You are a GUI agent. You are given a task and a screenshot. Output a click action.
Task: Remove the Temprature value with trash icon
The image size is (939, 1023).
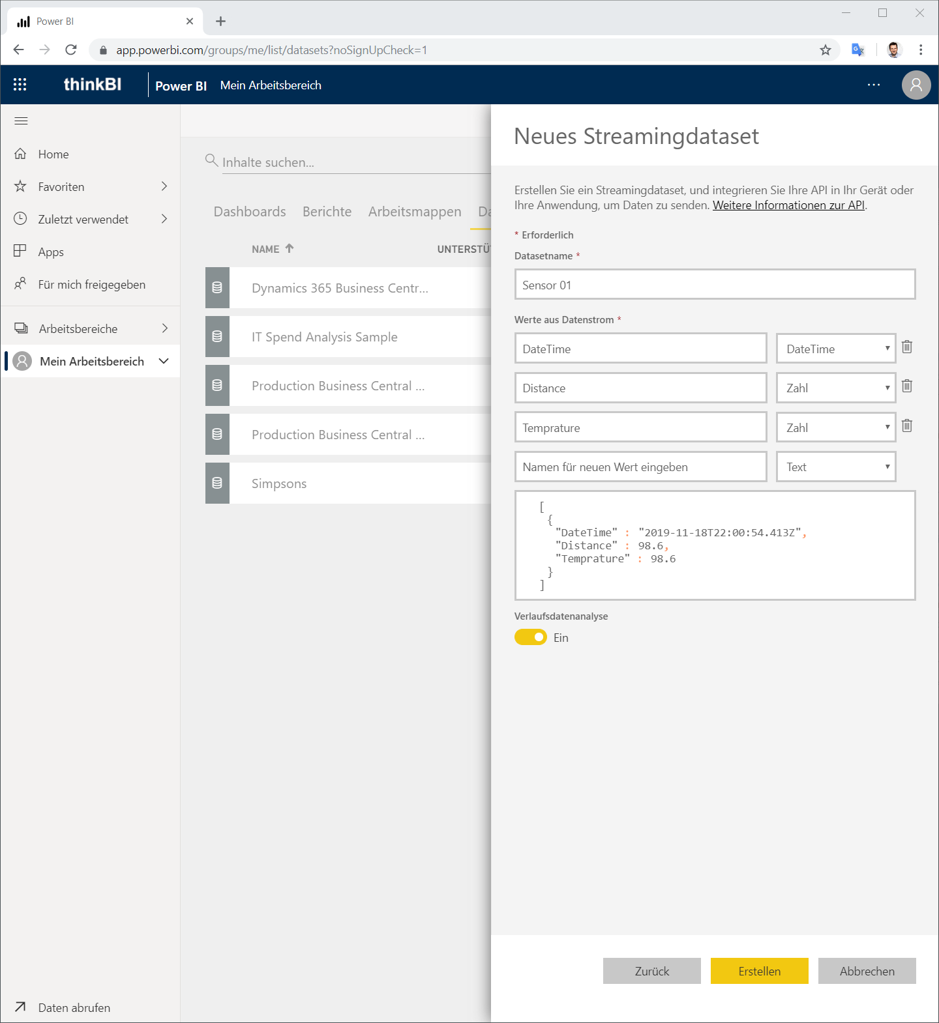[x=906, y=426]
